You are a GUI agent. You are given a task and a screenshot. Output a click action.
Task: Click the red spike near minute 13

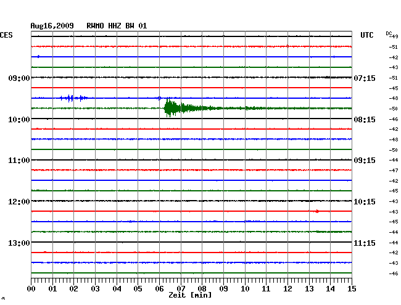317,211
